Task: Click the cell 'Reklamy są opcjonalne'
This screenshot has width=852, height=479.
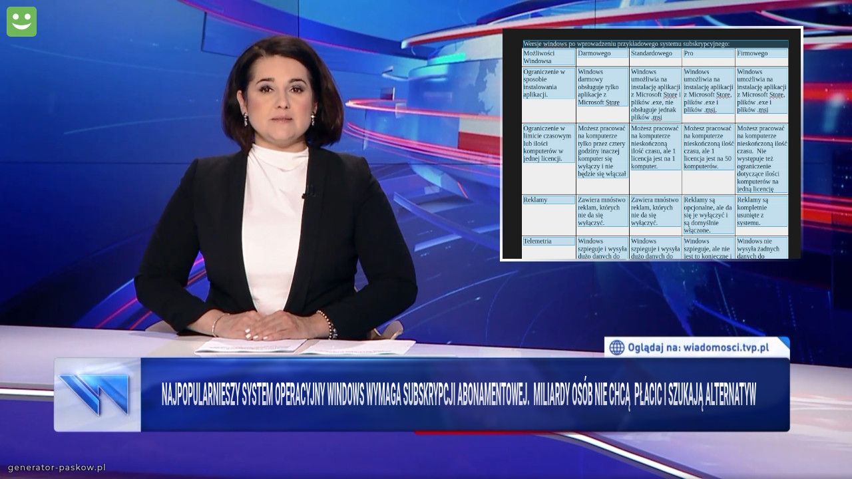Action: pos(708,215)
